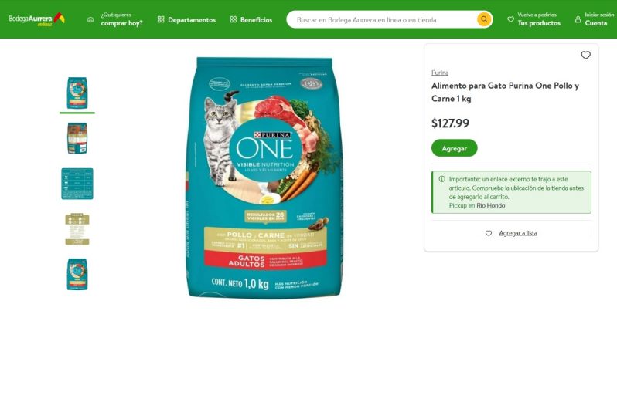The image size is (617, 409).
Task: Click the heart icon next to Agregar a lista
Action: pyautogui.click(x=489, y=233)
